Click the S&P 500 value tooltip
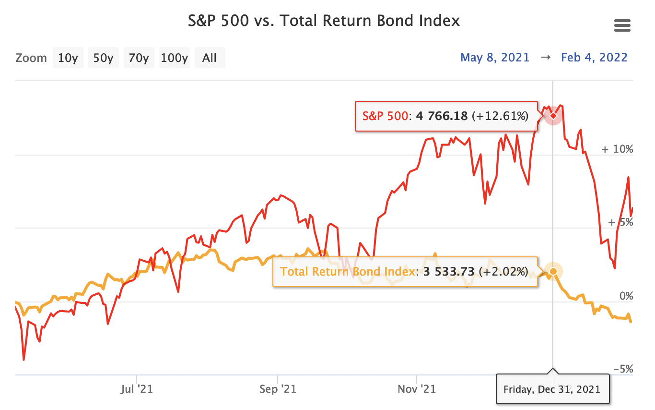Screen dimensions: 655x410 tap(445, 116)
